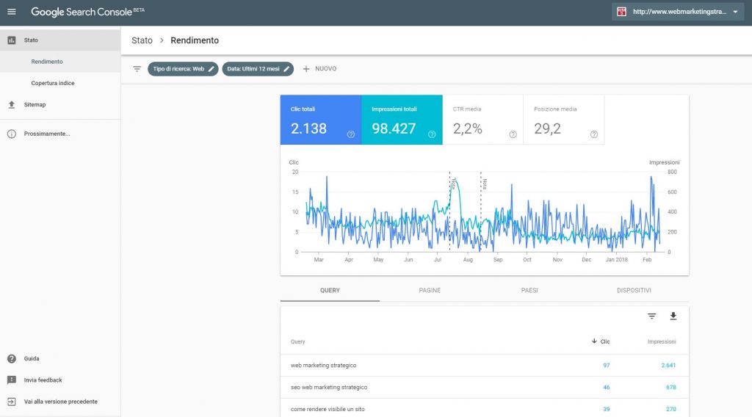This screenshot has height=417, width=752.
Task: Switch to the Dispositivi tab
Action: point(634,291)
